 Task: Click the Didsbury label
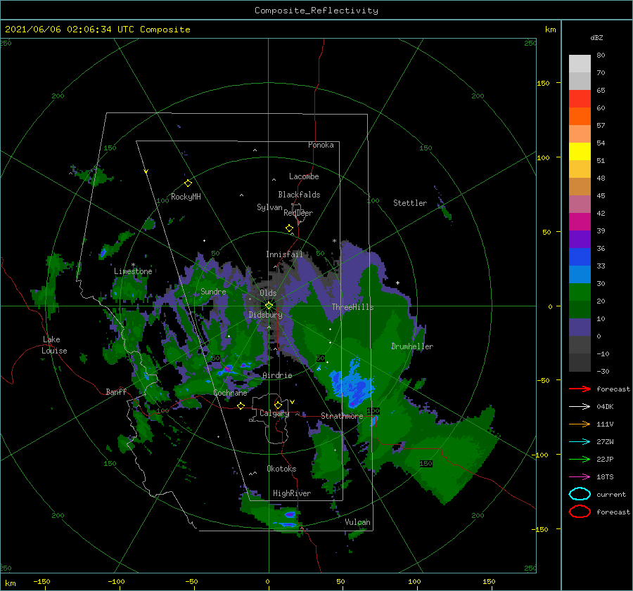tap(266, 315)
